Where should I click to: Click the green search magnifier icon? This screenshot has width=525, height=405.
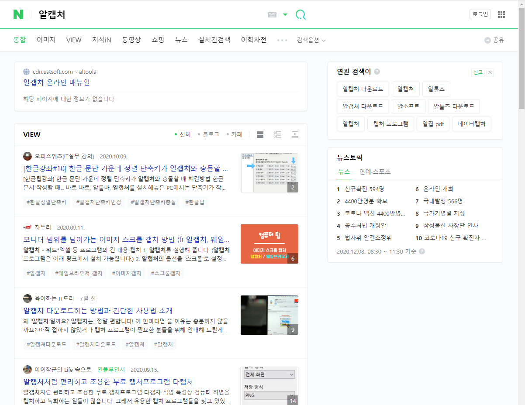pyautogui.click(x=300, y=15)
